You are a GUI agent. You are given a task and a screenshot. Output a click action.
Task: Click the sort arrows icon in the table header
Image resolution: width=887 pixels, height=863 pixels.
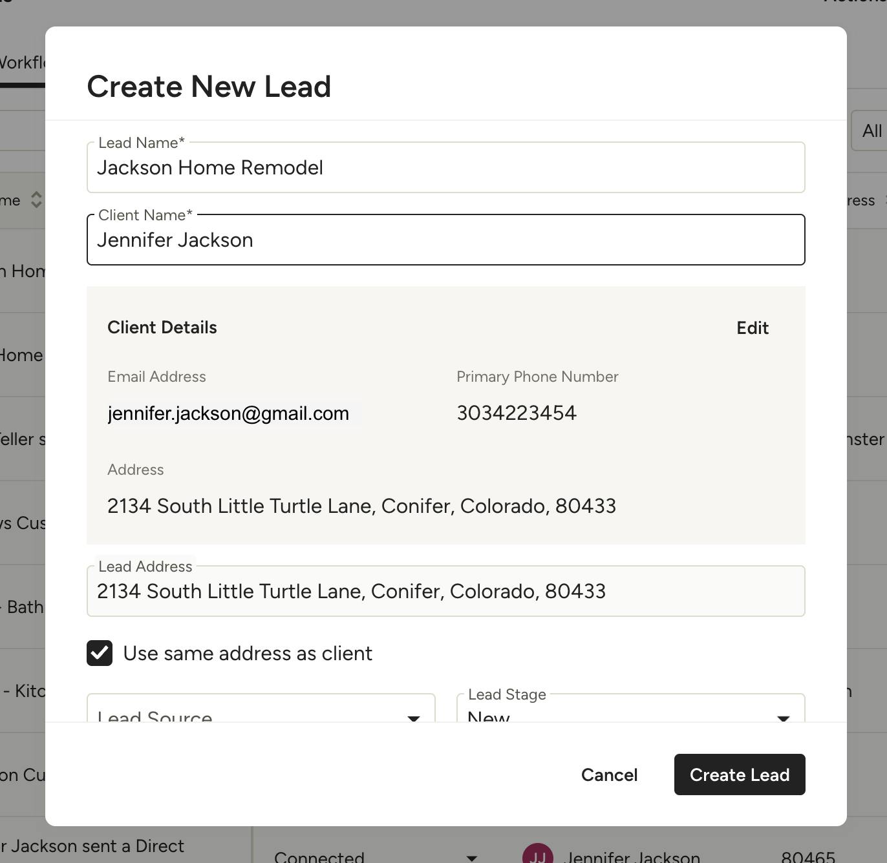pos(36,200)
